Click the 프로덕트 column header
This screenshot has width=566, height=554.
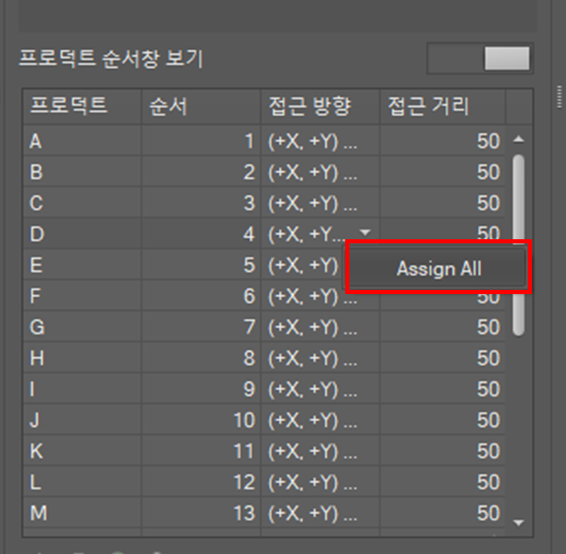click(x=81, y=105)
